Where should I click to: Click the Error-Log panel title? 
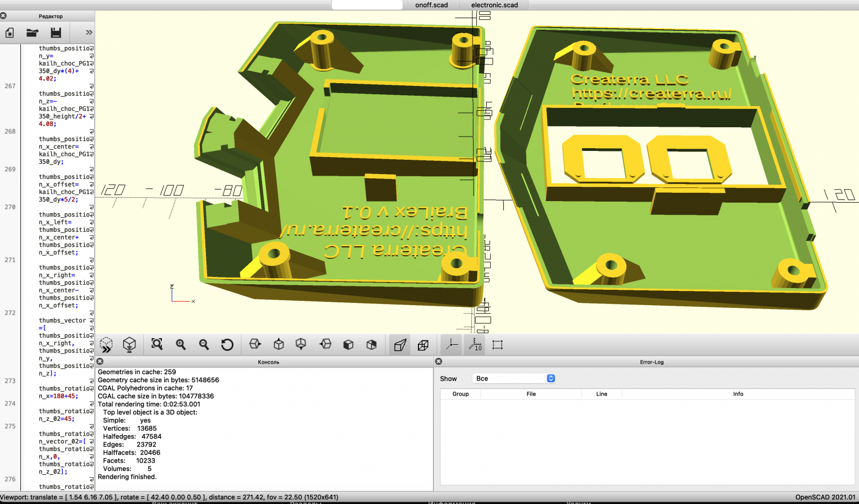click(651, 362)
